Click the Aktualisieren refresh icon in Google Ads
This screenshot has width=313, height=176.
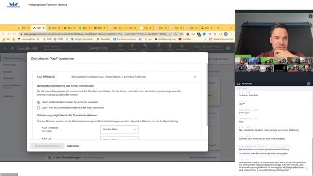click(x=159, y=46)
